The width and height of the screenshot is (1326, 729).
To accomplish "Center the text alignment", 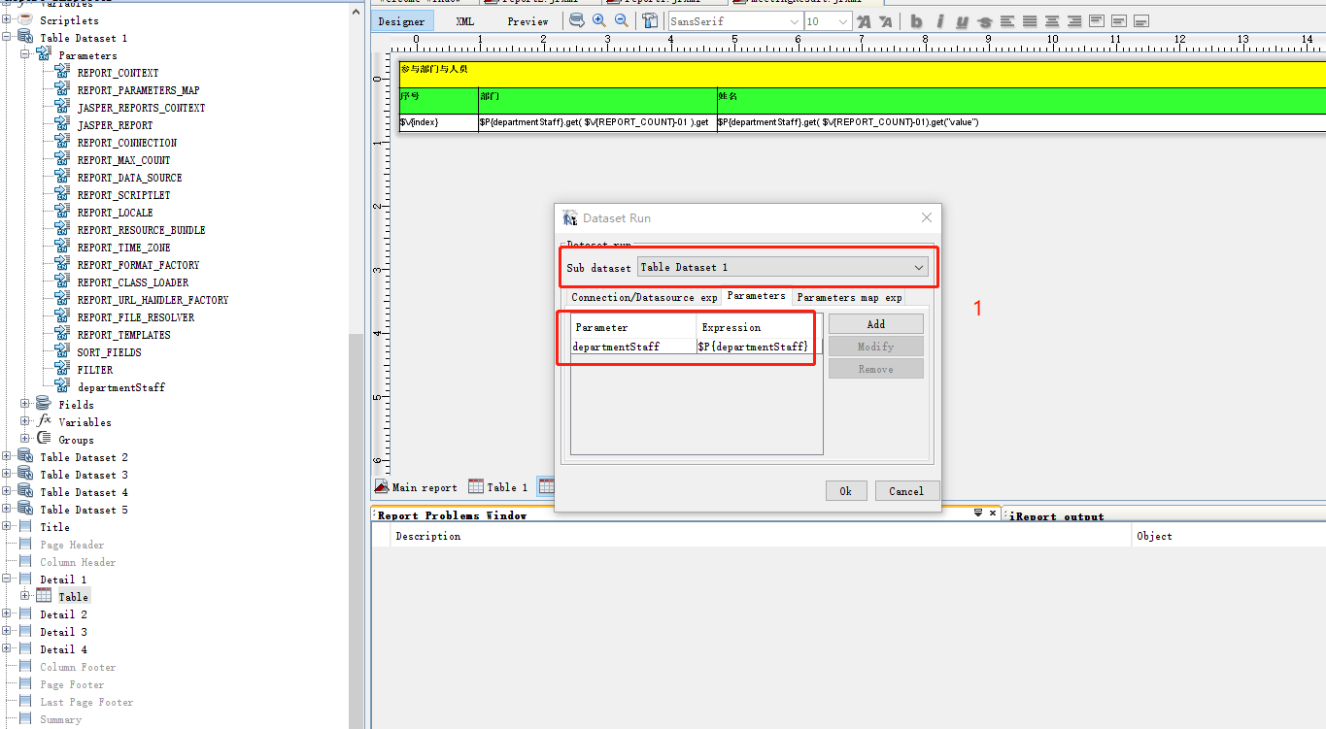I will coord(1052,21).
